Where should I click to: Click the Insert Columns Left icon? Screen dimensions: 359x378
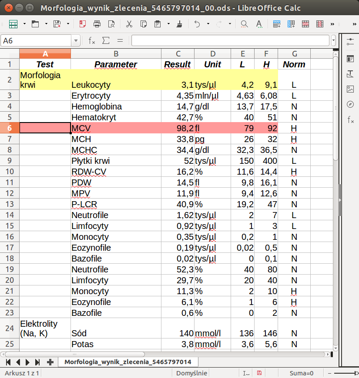(291, 24)
